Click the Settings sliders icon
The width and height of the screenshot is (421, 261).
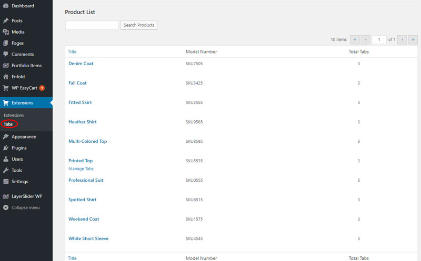[x=6, y=181]
